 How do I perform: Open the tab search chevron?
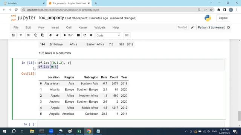(x=211, y=3)
